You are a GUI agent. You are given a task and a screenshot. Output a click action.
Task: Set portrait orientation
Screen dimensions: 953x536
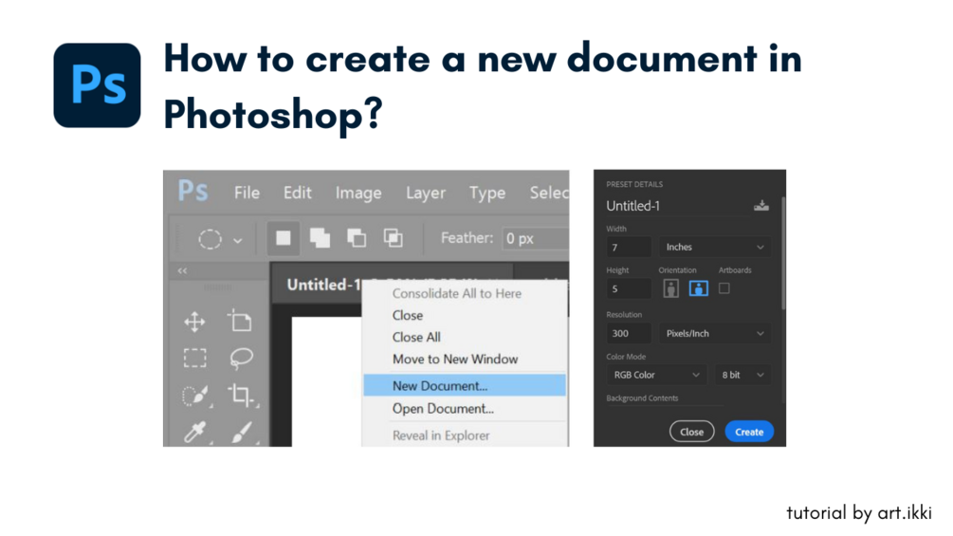click(671, 288)
